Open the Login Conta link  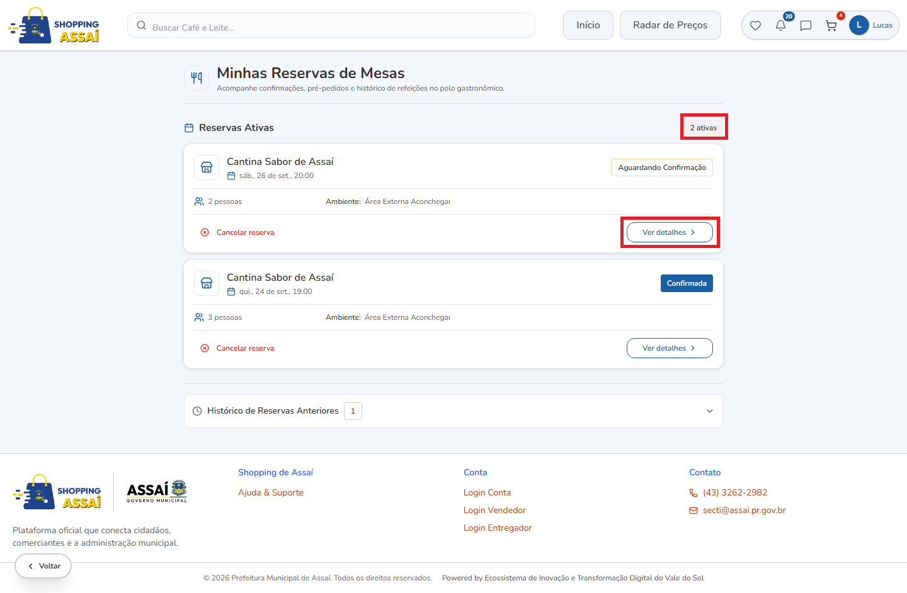pyautogui.click(x=487, y=493)
